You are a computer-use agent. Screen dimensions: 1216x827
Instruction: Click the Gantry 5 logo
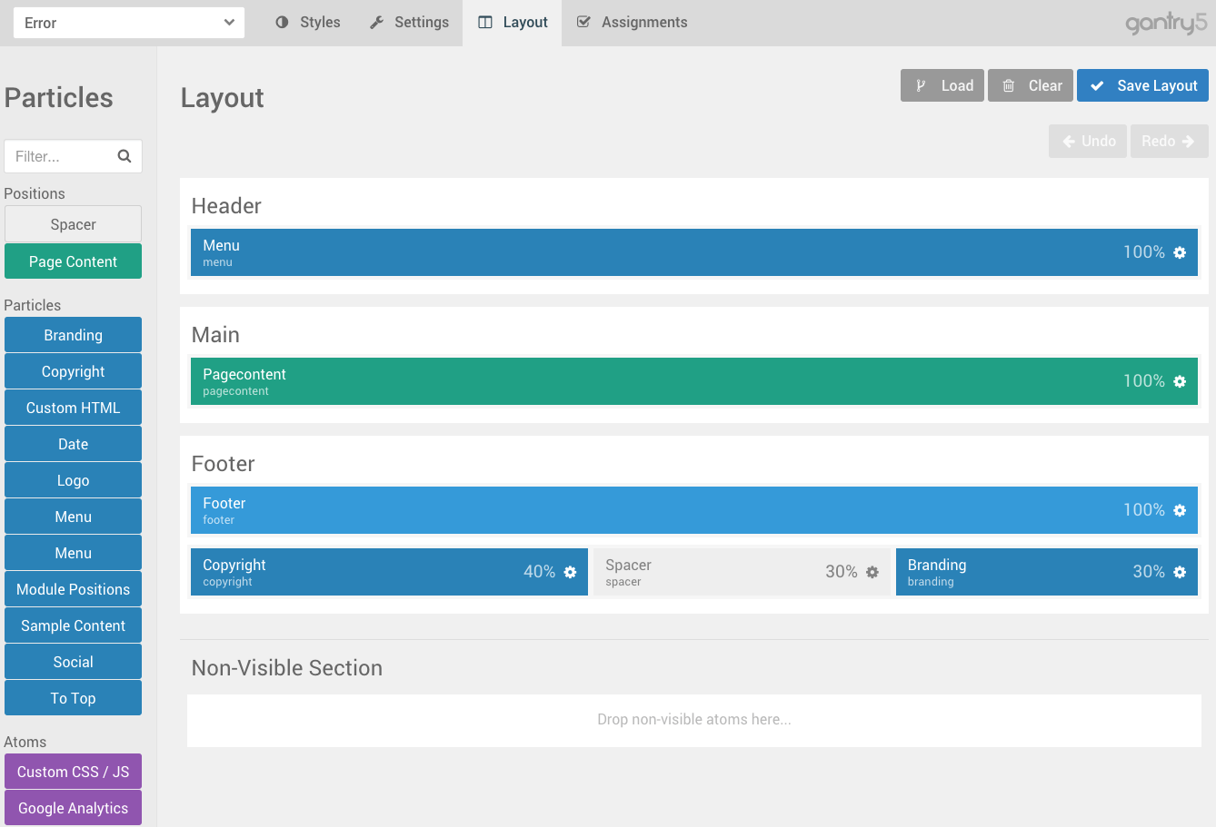pyautogui.click(x=1165, y=23)
